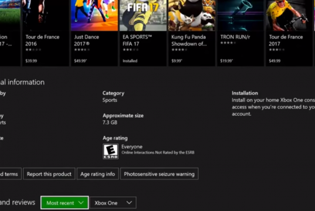Viewport: 315px width, 211px height.
Task: Click the star rating under Just Dance 2017
Action: tap(82, 50)
